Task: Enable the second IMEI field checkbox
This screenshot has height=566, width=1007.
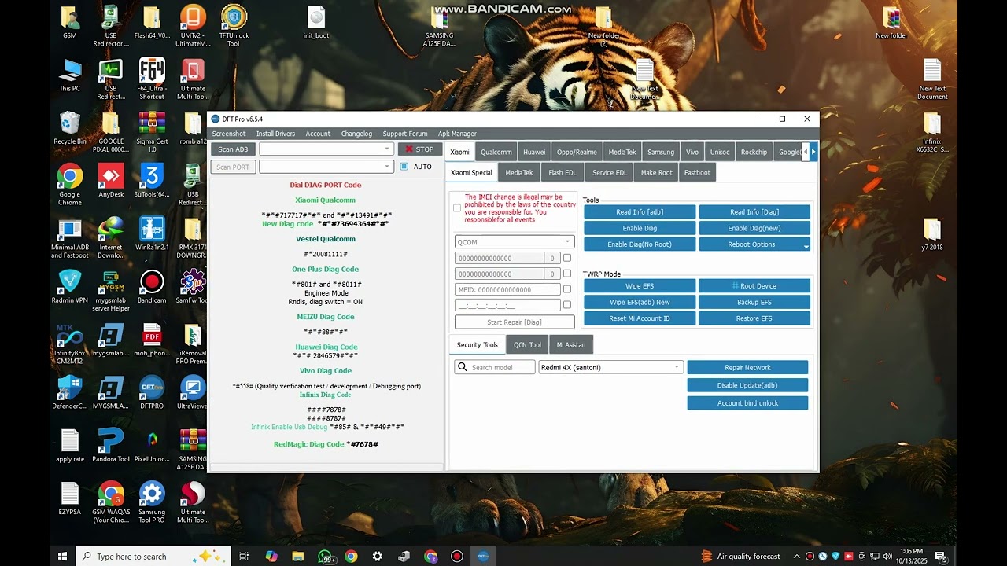Action: (567, 274)
